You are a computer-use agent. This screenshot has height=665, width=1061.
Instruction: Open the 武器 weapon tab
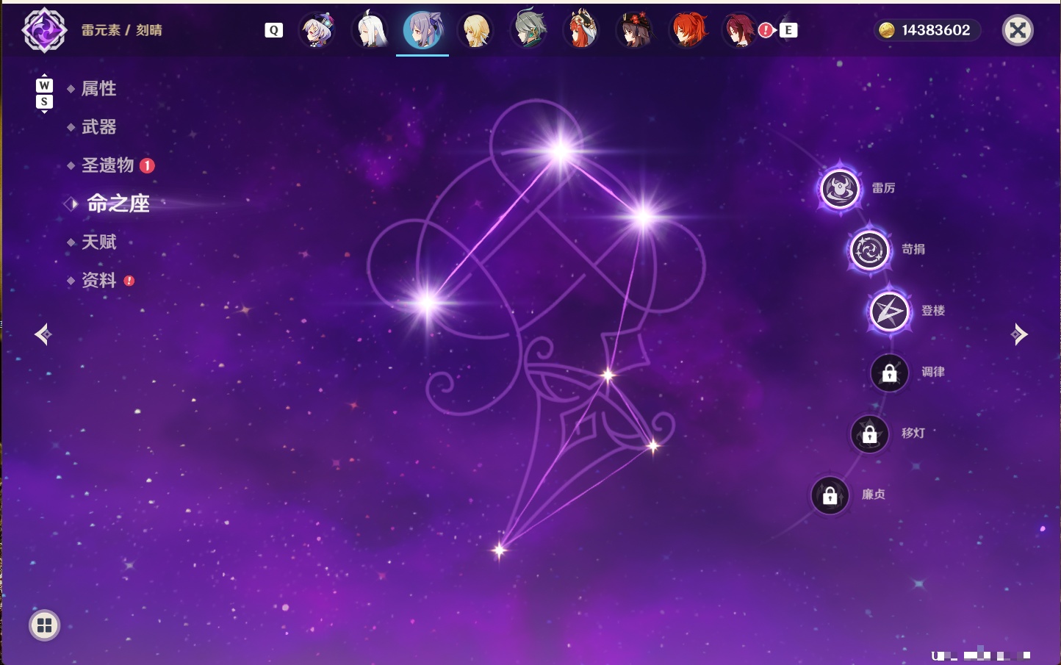(x=98, y=127)
